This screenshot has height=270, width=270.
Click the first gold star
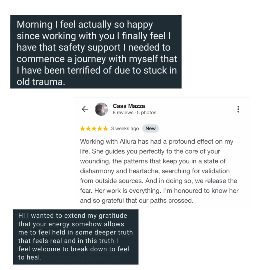click(83, 128)
